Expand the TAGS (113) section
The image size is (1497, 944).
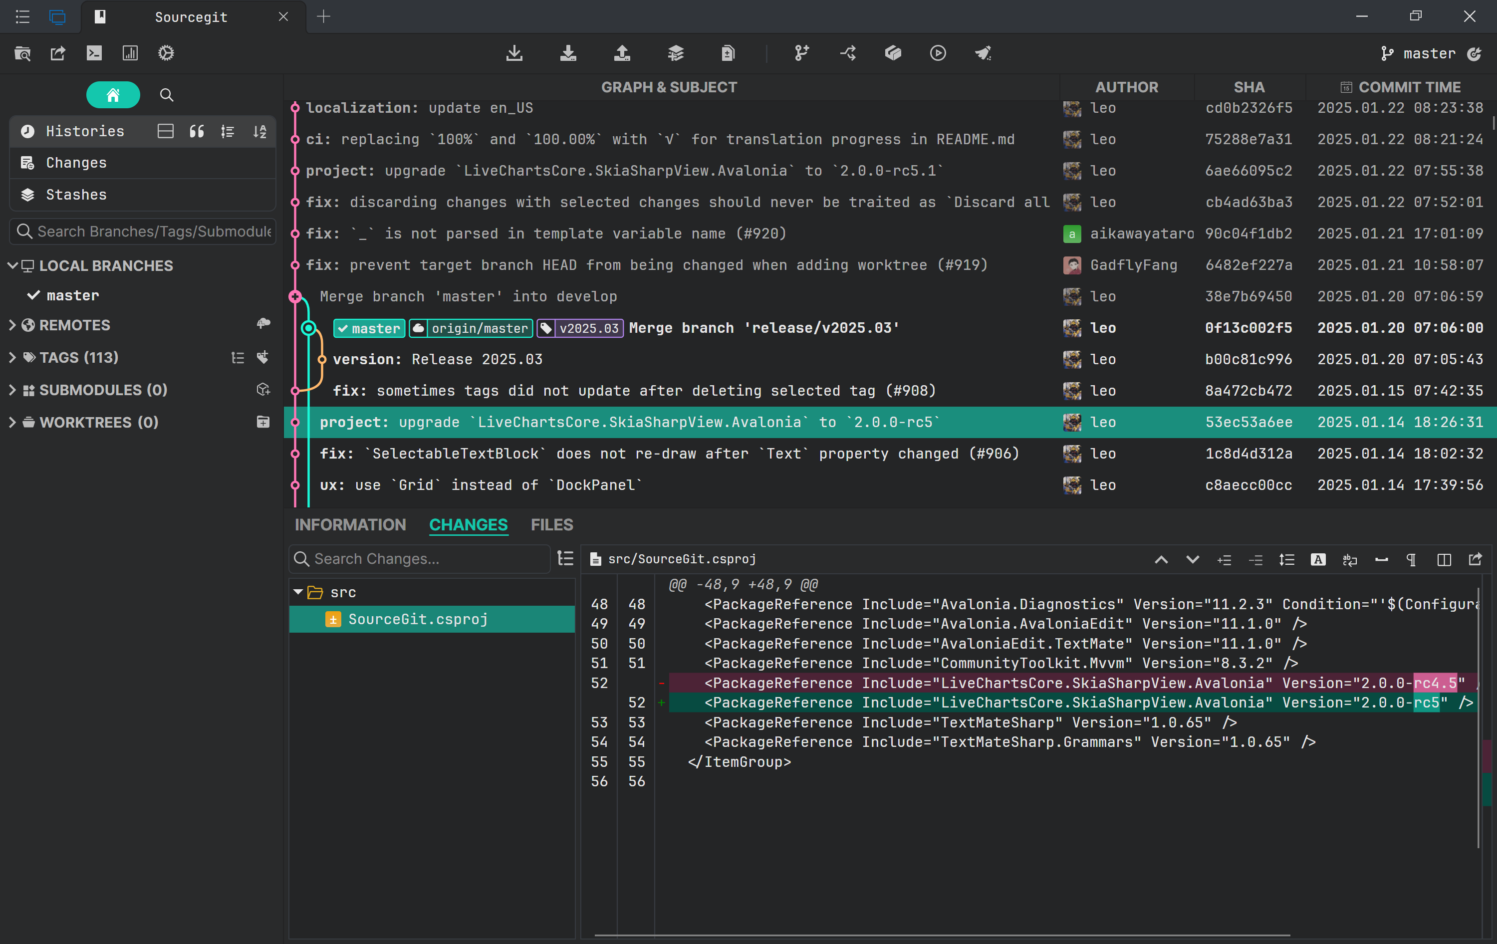coord(12,357)
